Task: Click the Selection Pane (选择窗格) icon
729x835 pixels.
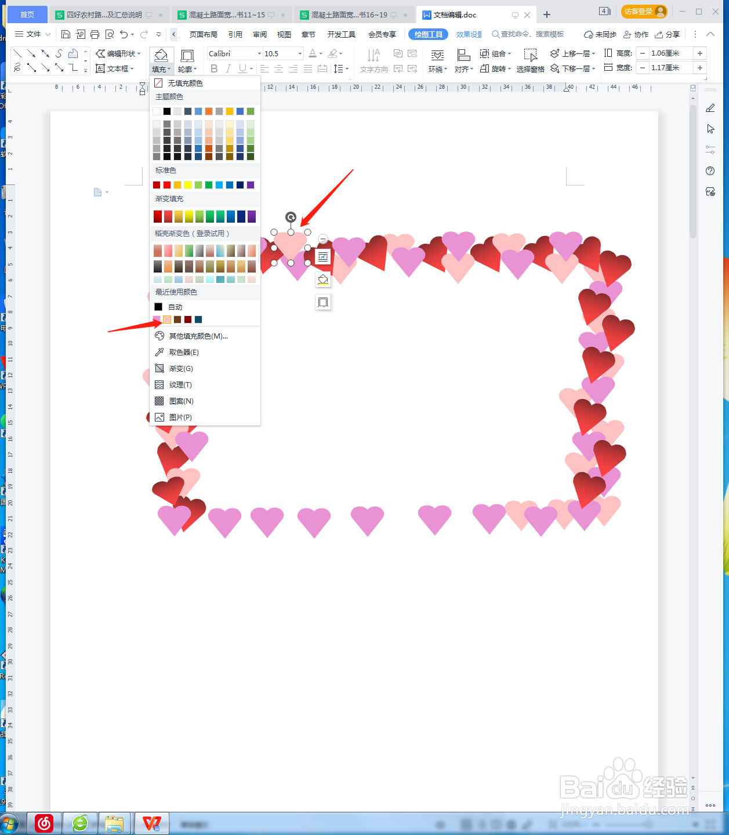Action: pyautogui.click(x=530, y=56)
